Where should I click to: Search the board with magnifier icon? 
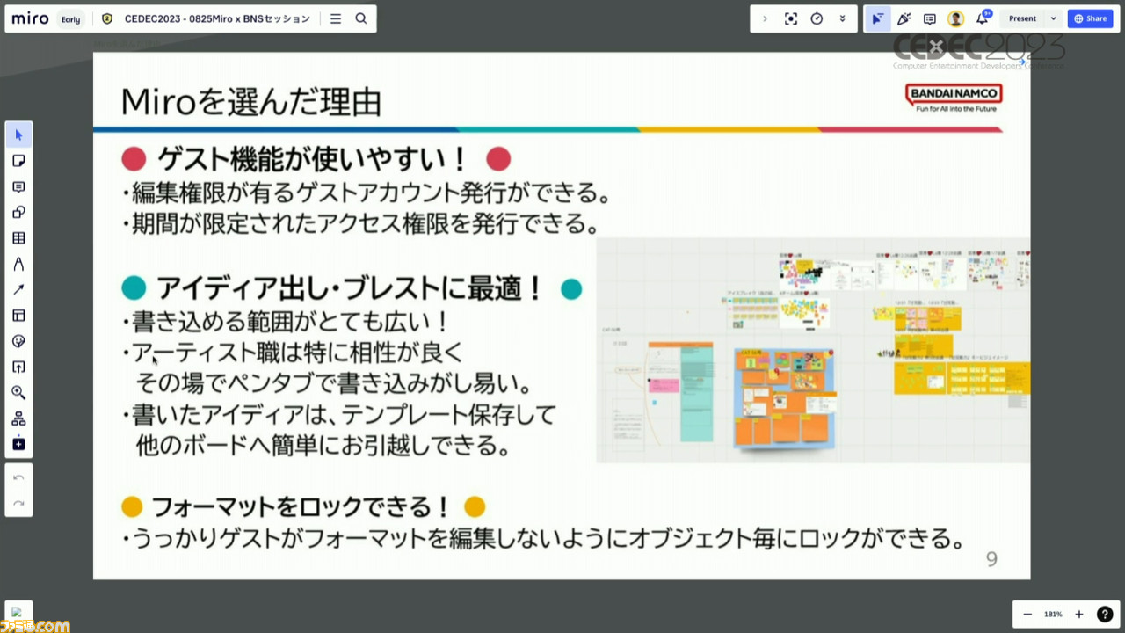(x=361, y=18)
